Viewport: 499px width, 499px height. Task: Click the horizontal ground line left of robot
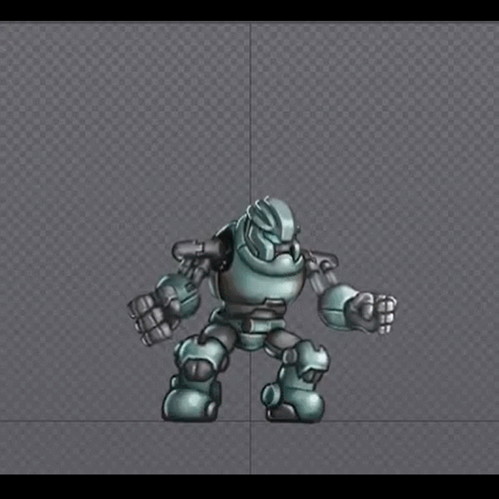pyautogui.click(x=81, y=421)
